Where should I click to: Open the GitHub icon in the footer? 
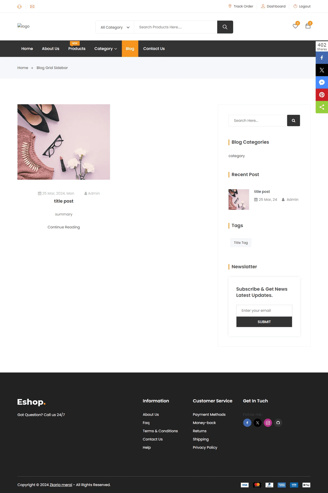click(x=278, y=423)
